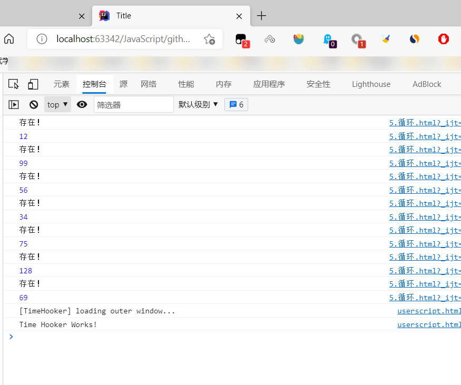Image resolution: width=461 pixels, height=385 pixels.
Task: Focus the 筛选器 filter input field
Action: pos(133,105)
